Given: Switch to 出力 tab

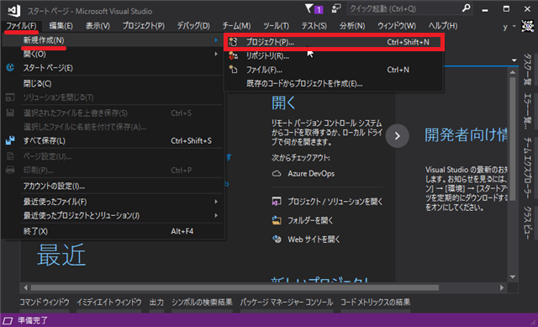Looking at the screenshot, I should tap(156, 303).
